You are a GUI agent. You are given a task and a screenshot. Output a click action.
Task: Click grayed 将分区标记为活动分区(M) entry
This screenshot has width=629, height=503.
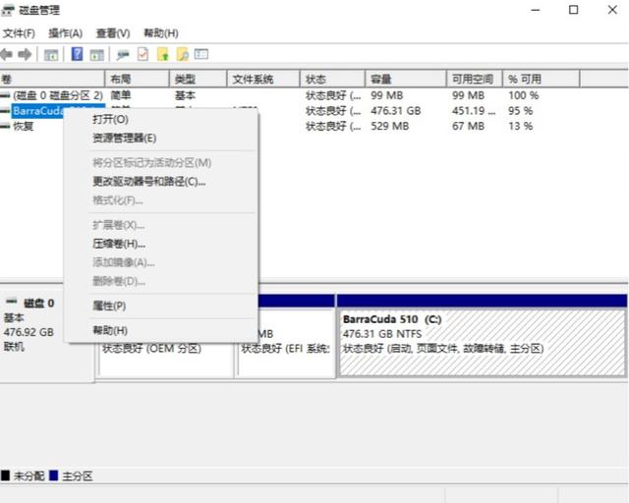coord(160,162)
